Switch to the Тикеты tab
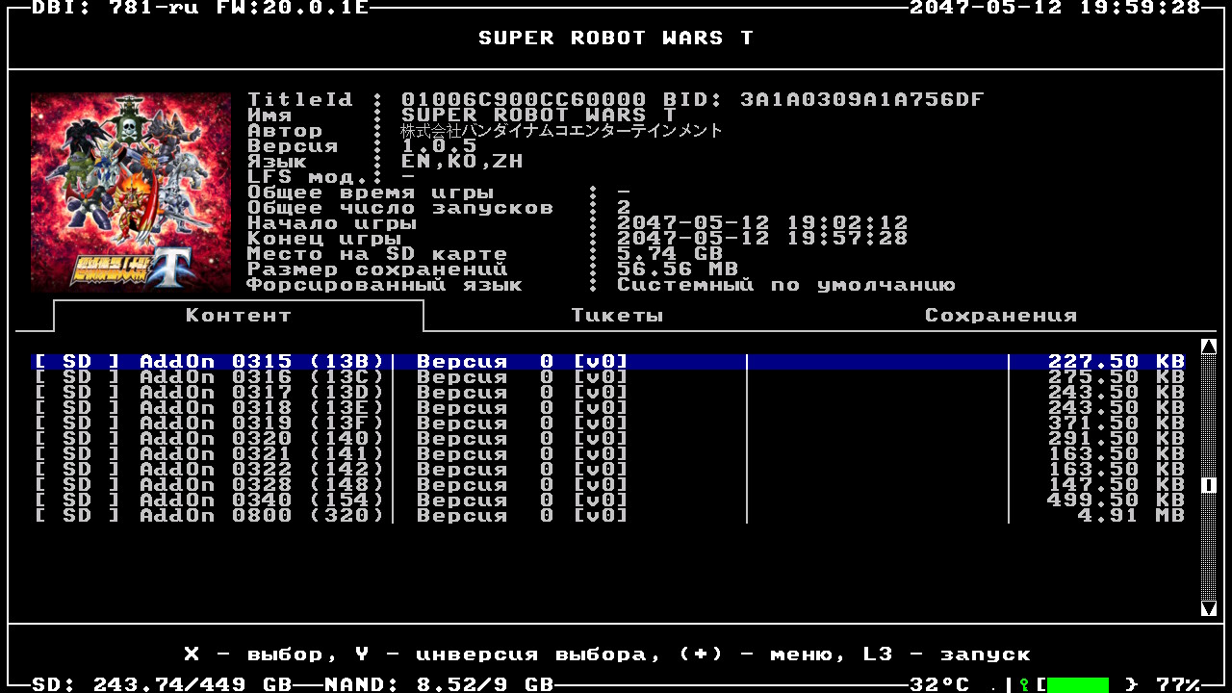 617,316
